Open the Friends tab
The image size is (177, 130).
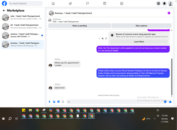click(70, 4)
